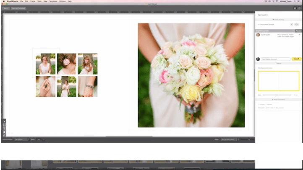Image resolution: width=303 pixels, height=170 pixels.
Task: Open the Bins dropdown arrow
Action: (x=44, y=139)
